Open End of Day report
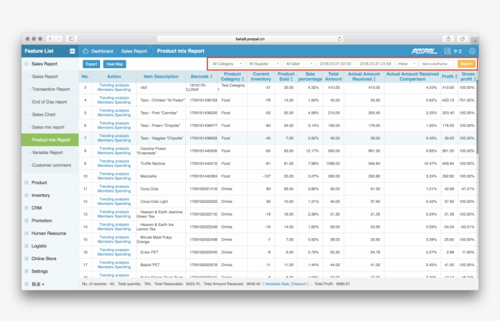The height and width of the screenshot is (321, 500). 50,102
